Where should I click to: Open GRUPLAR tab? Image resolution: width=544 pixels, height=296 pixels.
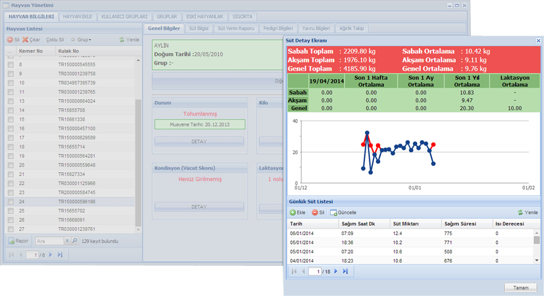pyautogui.click(x=167, y=17)
